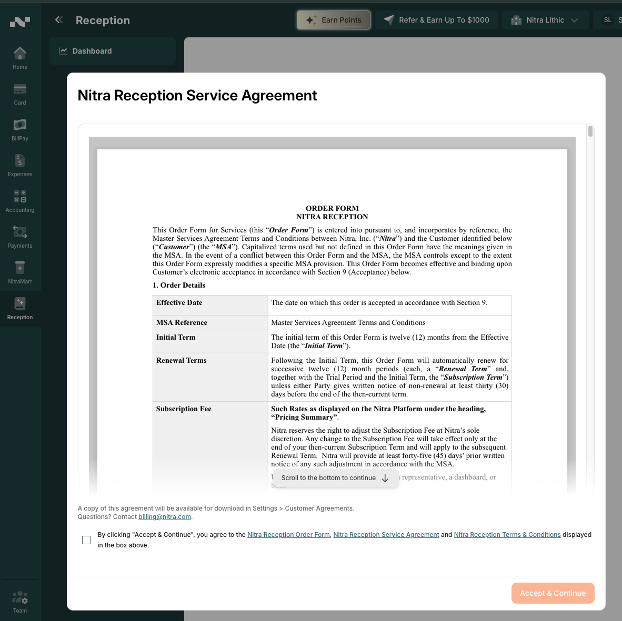Click the Earn Points button
The image size is (622, 621).
coord(334,20)
